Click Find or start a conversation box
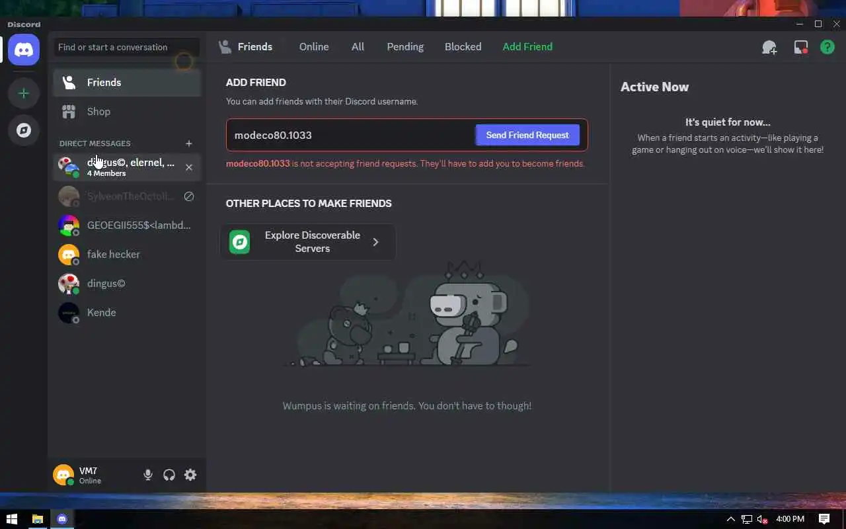The height and width of the screenshot is (529, 846). pos(126,48)
